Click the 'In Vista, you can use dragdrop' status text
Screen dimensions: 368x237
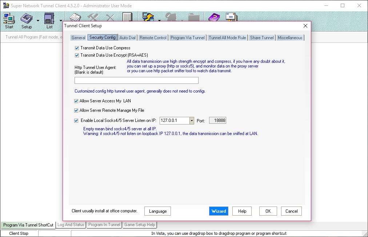click(219, 233)
